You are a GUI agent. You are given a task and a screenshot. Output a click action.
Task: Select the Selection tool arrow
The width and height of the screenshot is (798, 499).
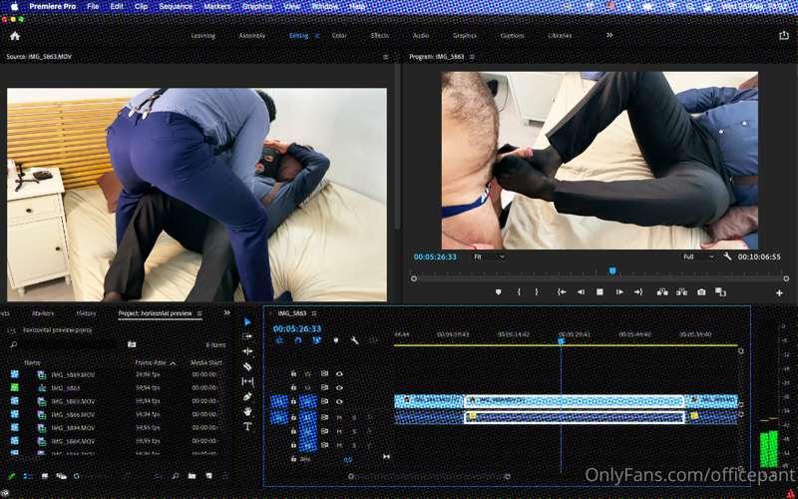(x=247, y=321)
